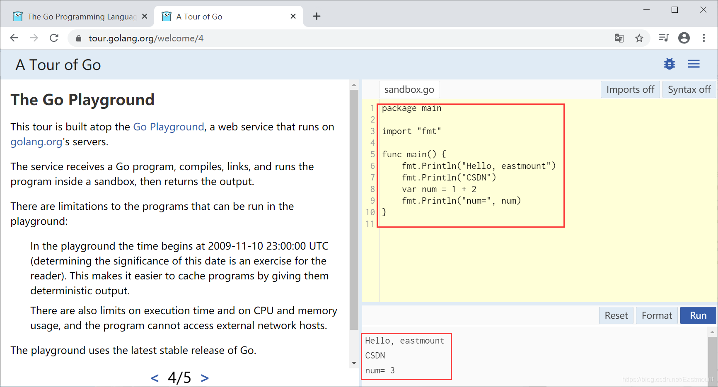Image resolution: width=718 pixels, height=387 pixels.
Task: Click the padlock site info icon
Action: click(79, 38)
